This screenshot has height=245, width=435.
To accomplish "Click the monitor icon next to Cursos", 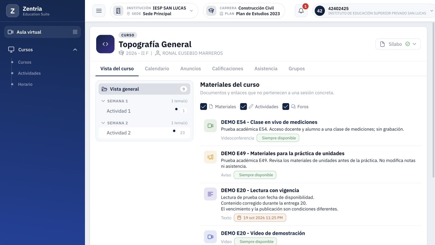I will (x=11, y=50).
